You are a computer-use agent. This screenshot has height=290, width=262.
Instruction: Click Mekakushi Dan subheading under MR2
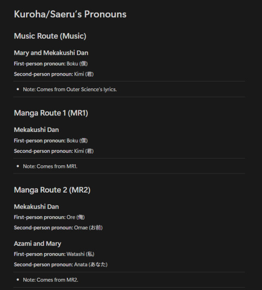36,207
